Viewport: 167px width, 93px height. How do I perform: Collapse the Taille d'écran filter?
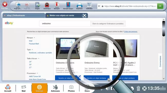point(39,58)
